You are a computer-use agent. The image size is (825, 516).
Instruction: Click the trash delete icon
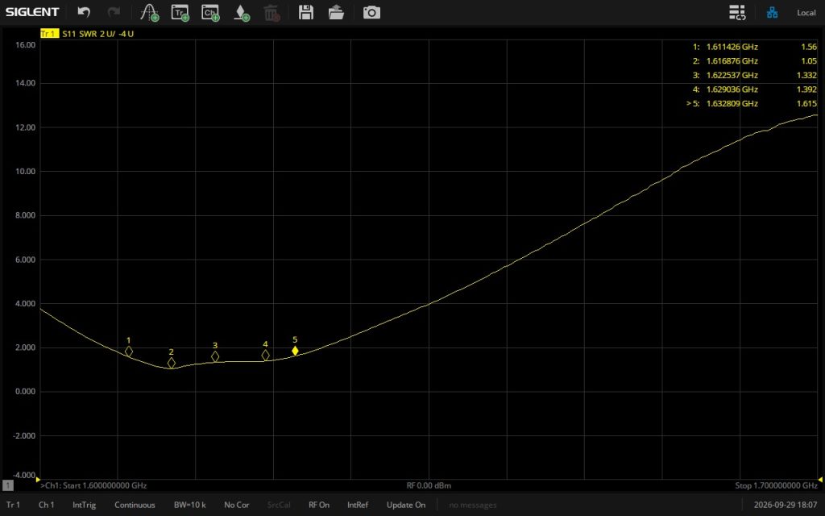coord(272,13)
